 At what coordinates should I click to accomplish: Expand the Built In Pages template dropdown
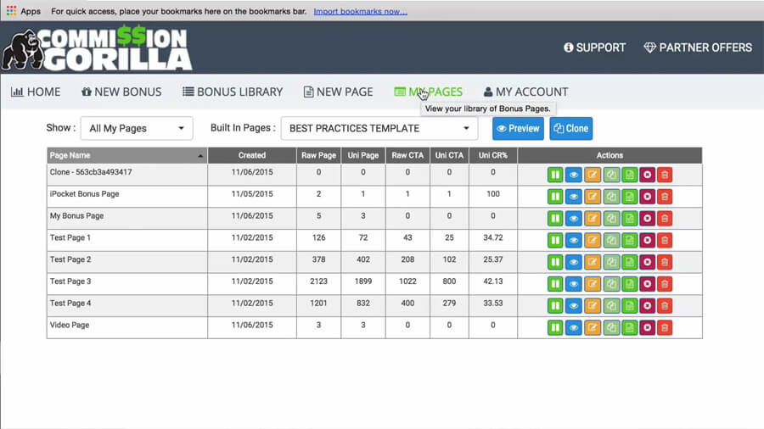pos(379,129)
